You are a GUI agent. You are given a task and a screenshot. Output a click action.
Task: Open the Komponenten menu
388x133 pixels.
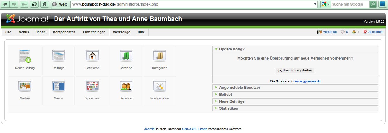coord(64,32)
